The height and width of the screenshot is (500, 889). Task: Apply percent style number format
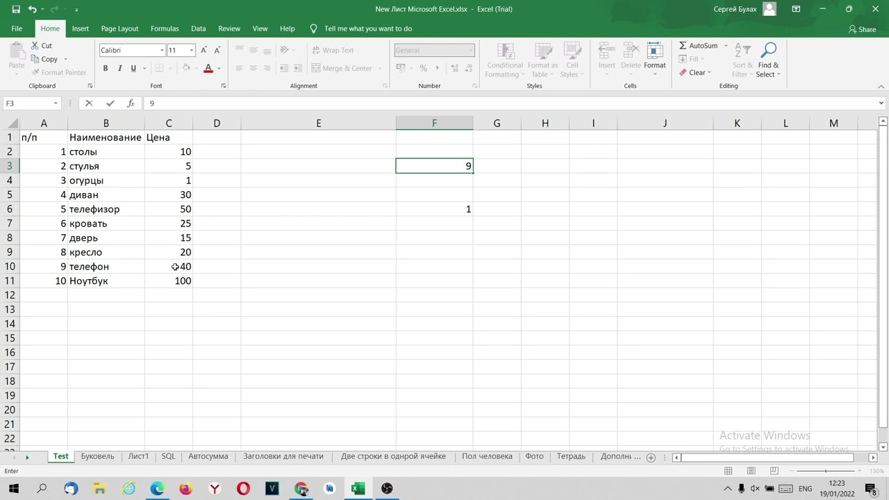coord(423,68)
